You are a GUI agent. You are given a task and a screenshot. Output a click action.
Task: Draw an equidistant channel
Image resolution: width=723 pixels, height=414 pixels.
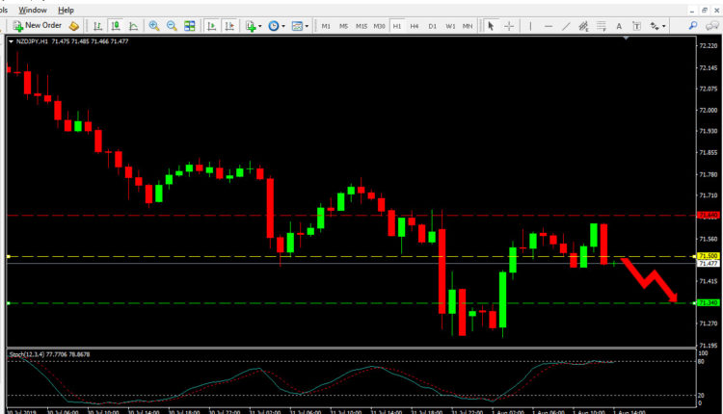point(583,26)
